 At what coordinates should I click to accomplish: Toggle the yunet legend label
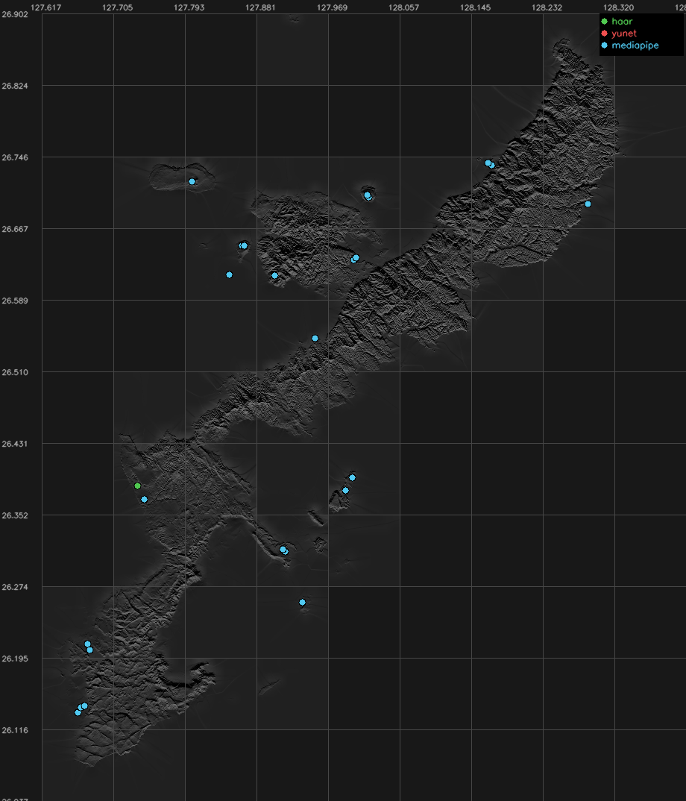click(x=623, y=34)
